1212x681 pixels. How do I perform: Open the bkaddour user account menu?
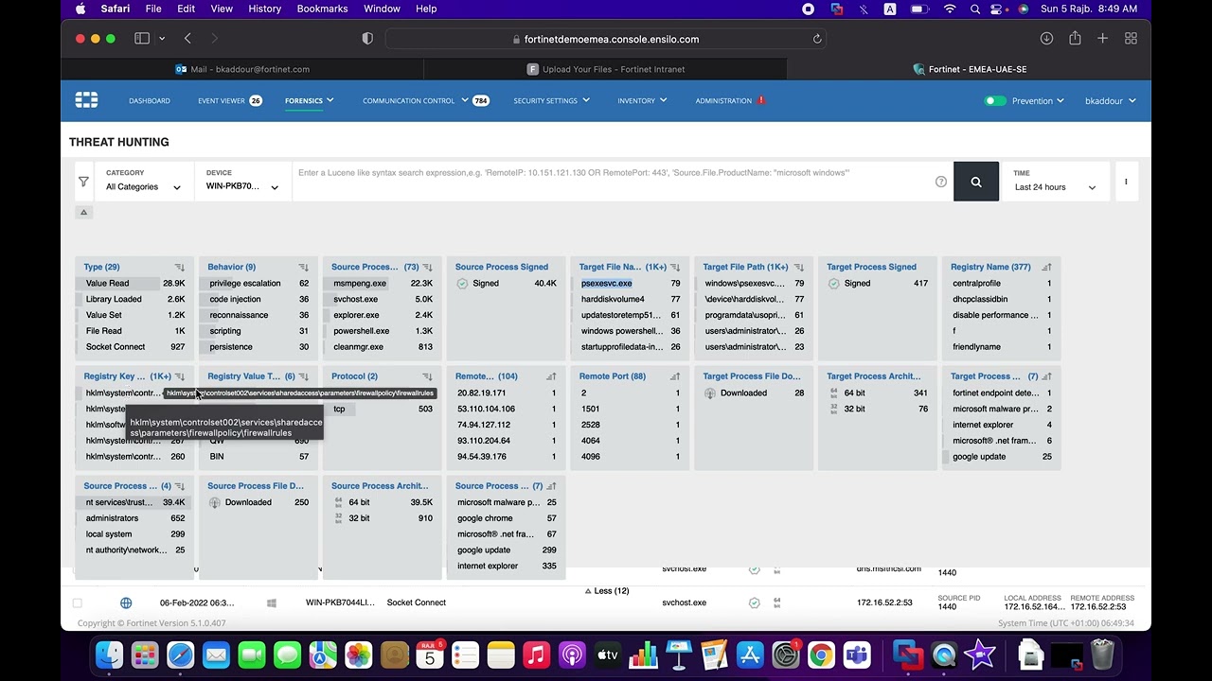[x=1110, y=100]
